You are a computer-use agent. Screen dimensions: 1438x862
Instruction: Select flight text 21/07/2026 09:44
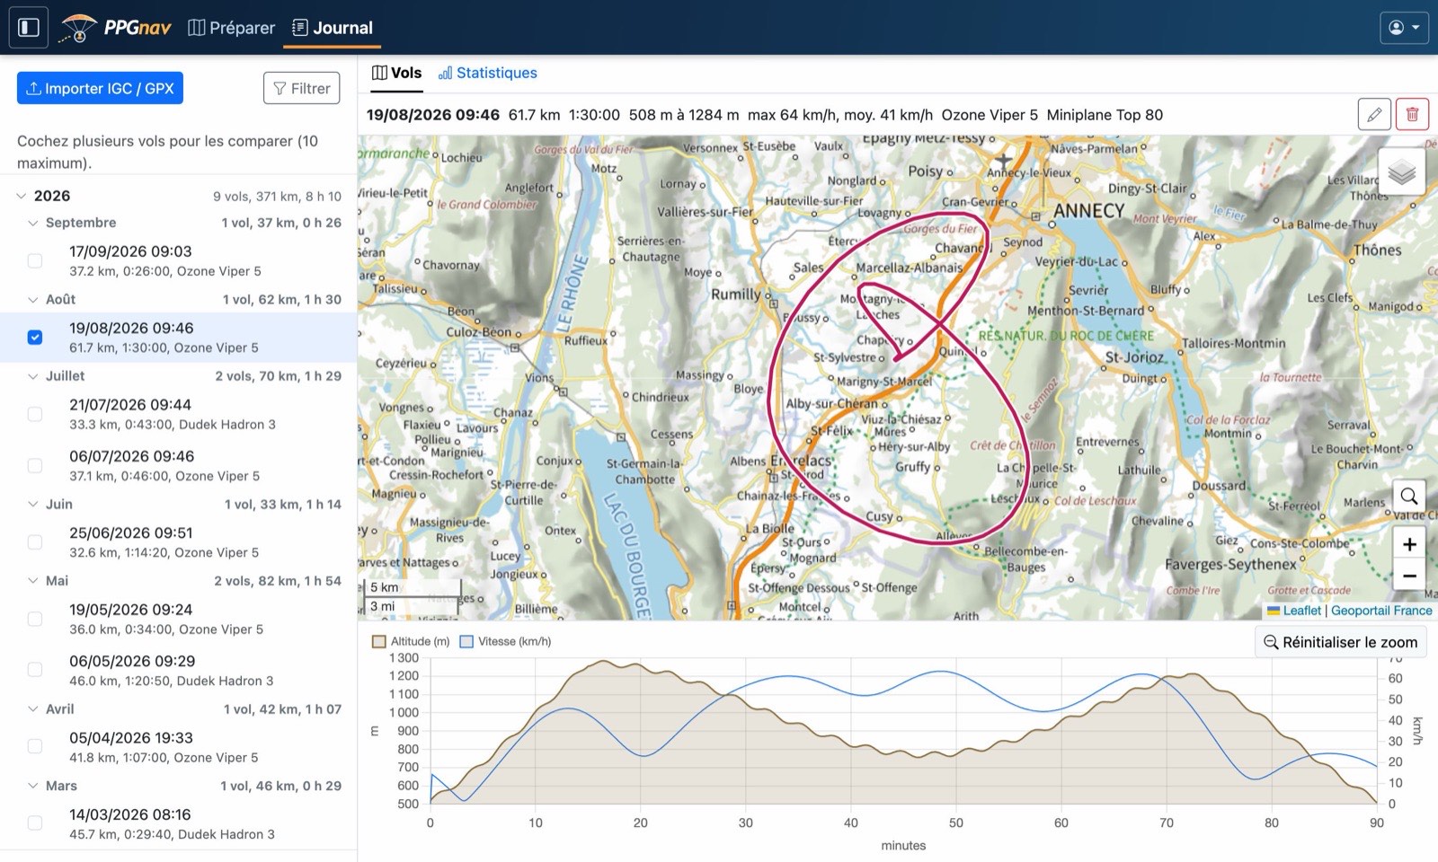(130, 405)
